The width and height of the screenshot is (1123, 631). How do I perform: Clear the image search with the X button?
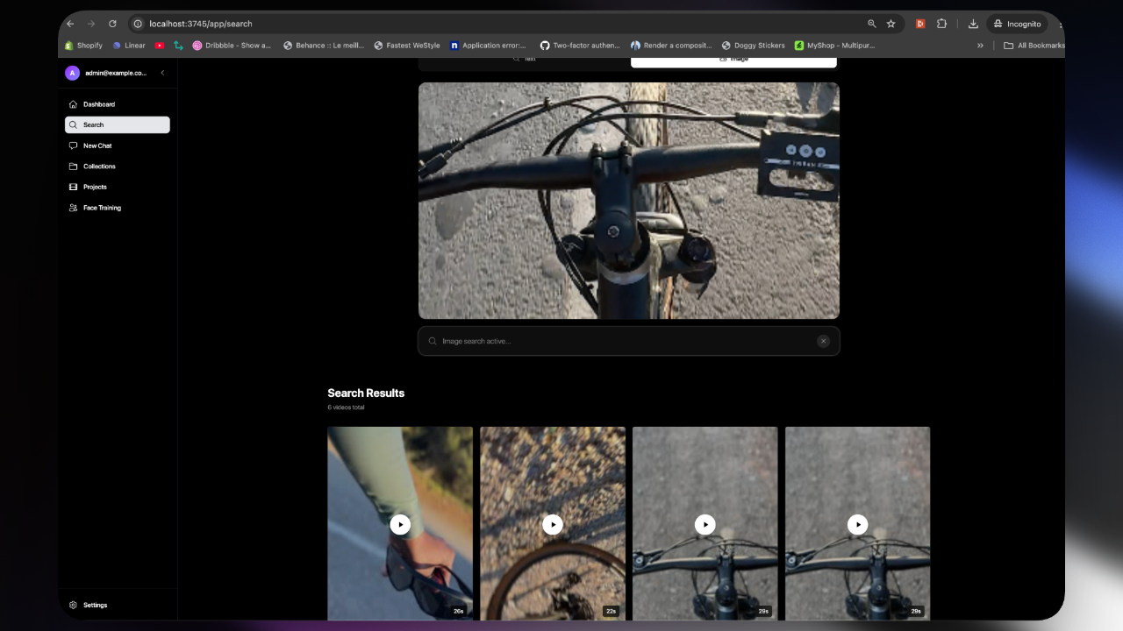(x=823, y=341)
